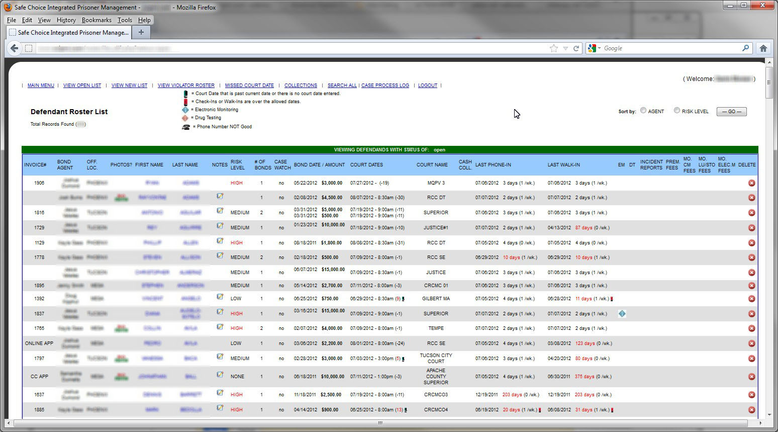This screenshot has width=778, height=432.
Task: Delete the invoice 1816 row
Action: [751, 213]
